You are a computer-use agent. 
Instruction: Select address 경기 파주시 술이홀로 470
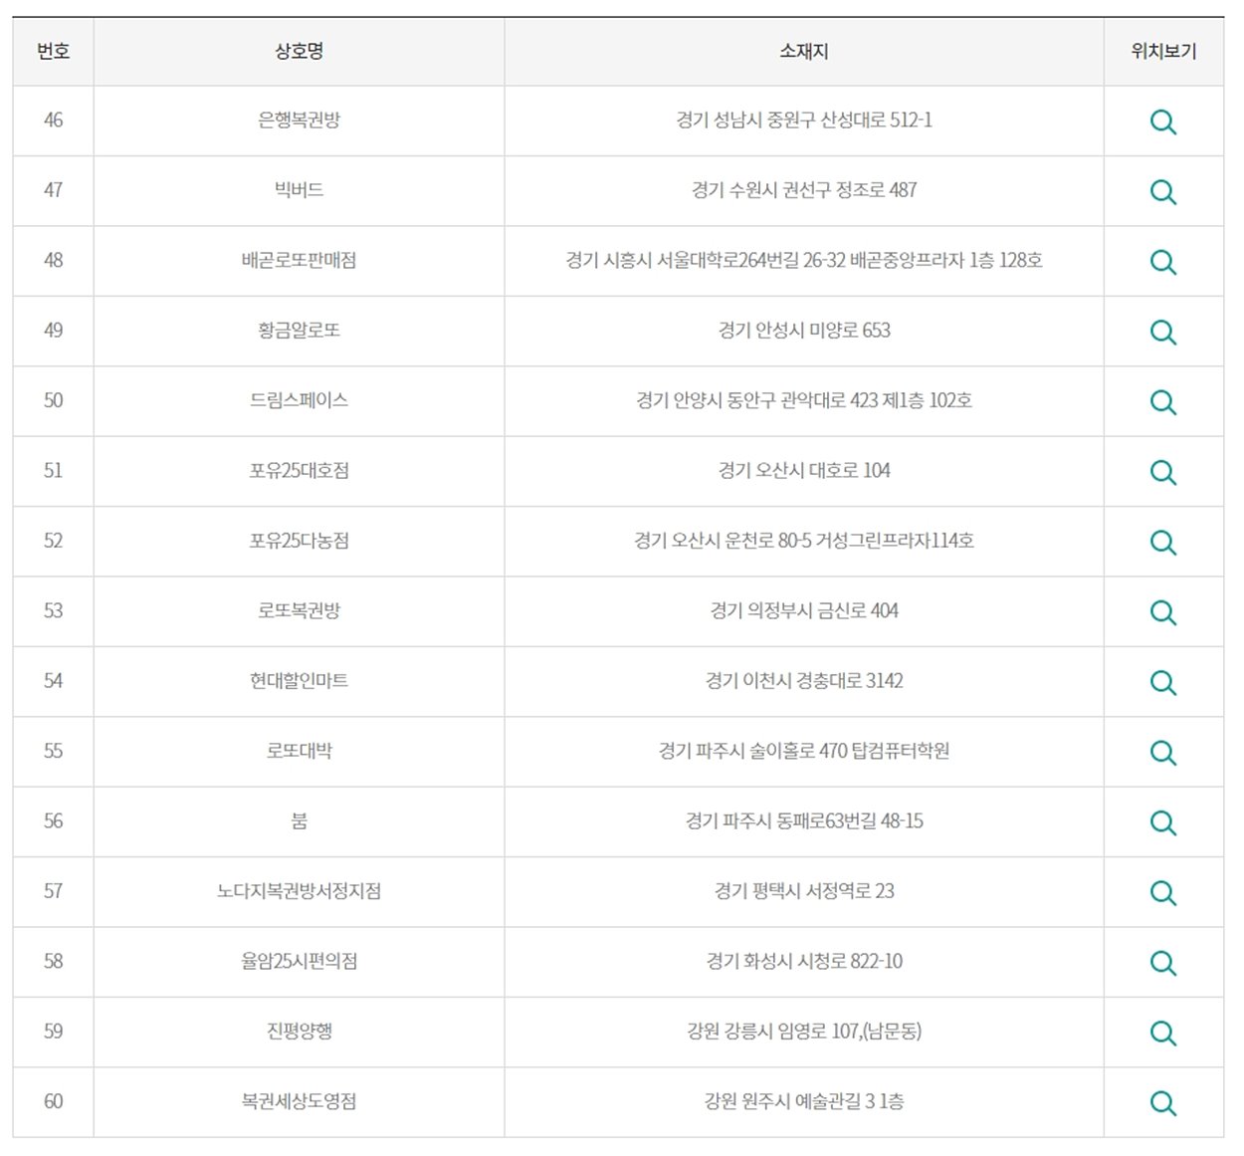[x=804, y=751]
